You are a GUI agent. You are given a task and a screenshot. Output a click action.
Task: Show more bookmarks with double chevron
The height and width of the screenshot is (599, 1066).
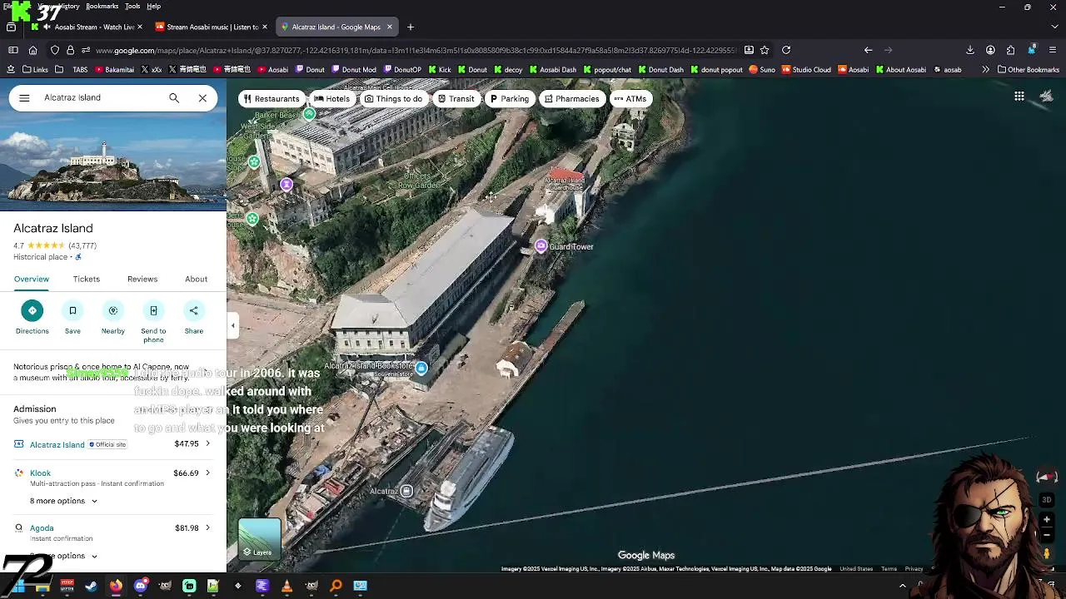(985, 70)
